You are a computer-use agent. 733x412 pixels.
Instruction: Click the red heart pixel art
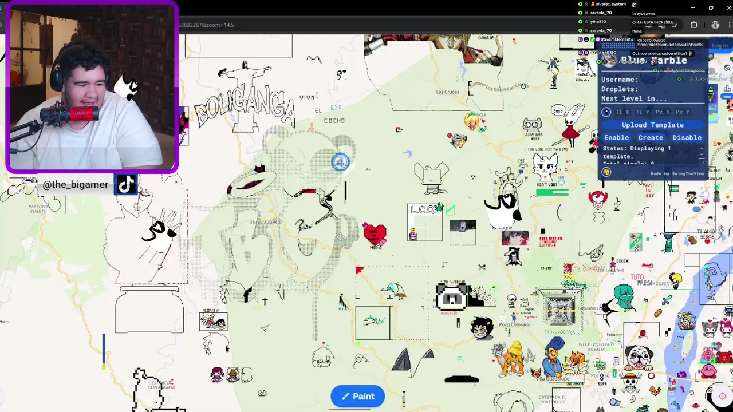point(375,234)
